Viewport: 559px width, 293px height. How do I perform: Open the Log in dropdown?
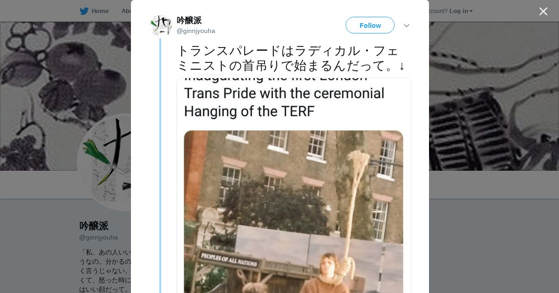461,11
